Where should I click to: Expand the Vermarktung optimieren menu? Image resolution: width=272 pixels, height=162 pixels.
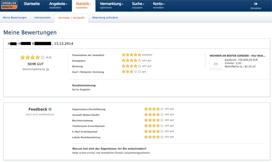[112, 5]
